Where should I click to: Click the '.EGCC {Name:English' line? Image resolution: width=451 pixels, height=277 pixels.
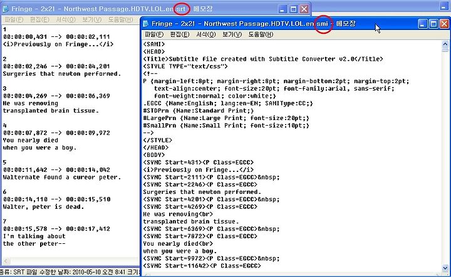click(228, 103)
